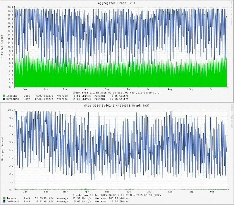Click the Outbound label in dtag graph legend
This screenshot has width=234, height=205.
(13, 201)
